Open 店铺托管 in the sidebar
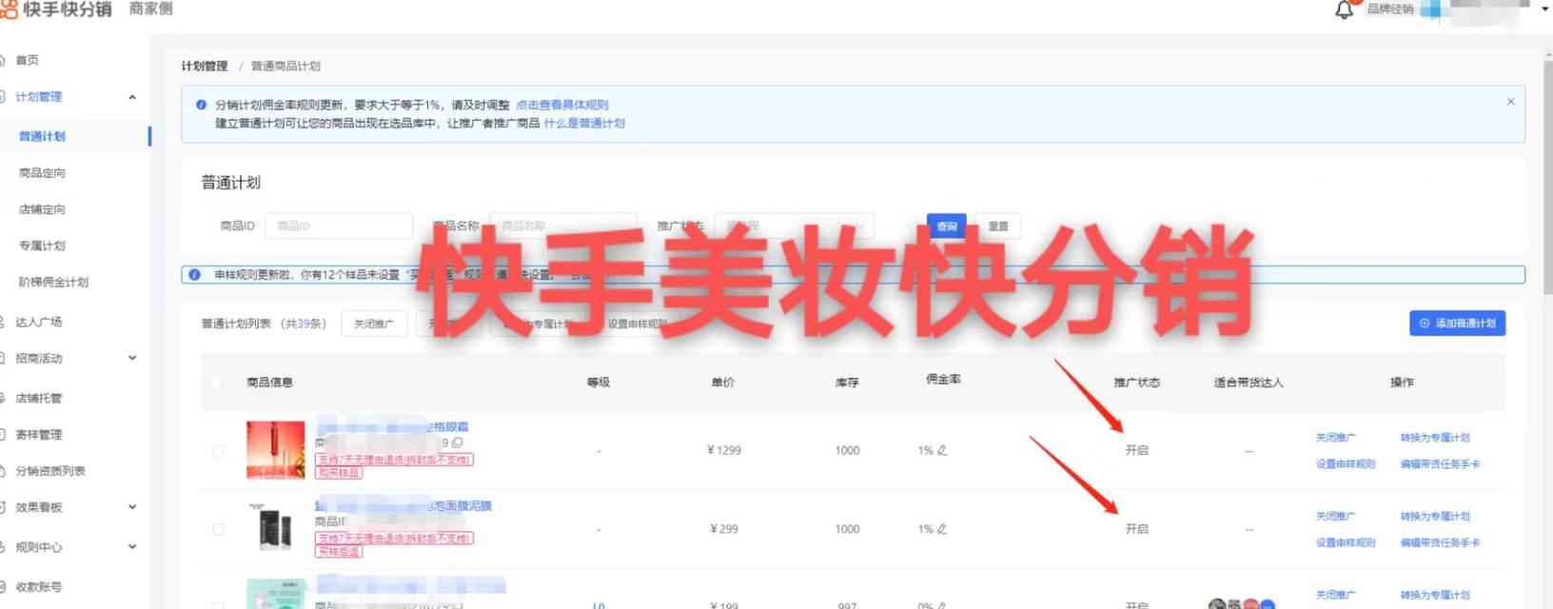Viewport: 1553px width, 609px height. [38, 398]
